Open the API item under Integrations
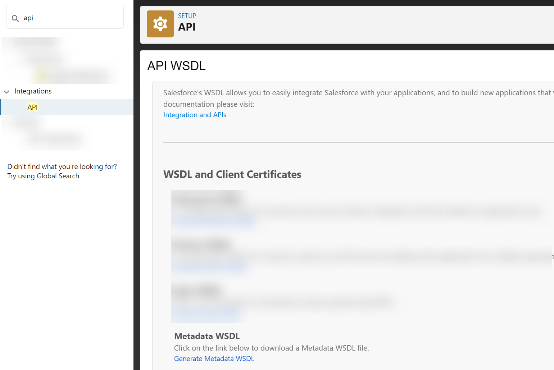Viewport: 554px width, 370px height. (32, 107)
